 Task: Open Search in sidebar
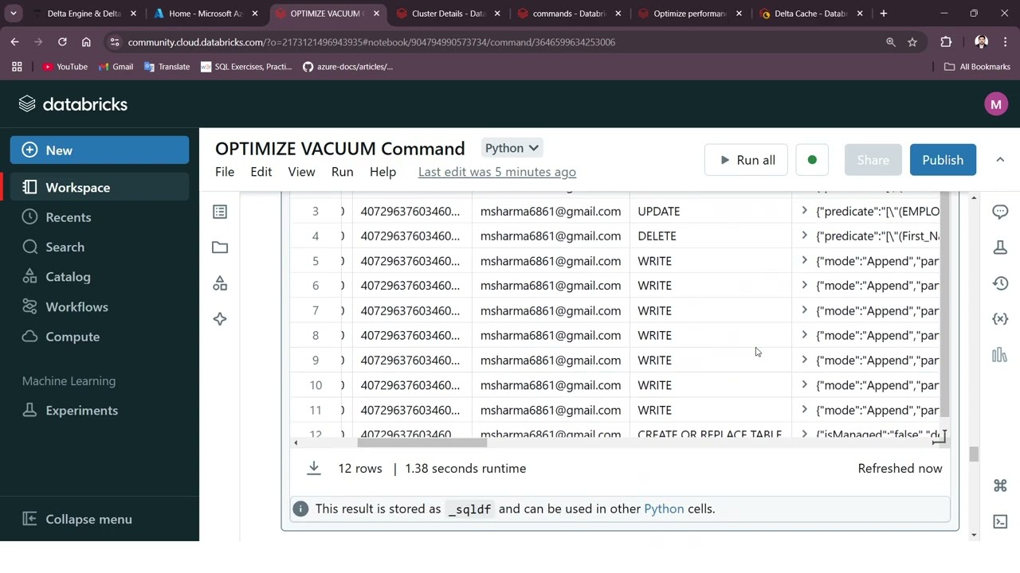pyautogui.click(x=100, y=247)
